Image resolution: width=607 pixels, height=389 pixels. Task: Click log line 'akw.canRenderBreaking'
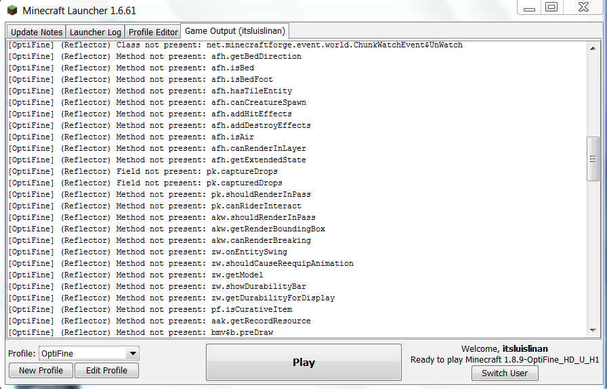[x=159, y=241]
